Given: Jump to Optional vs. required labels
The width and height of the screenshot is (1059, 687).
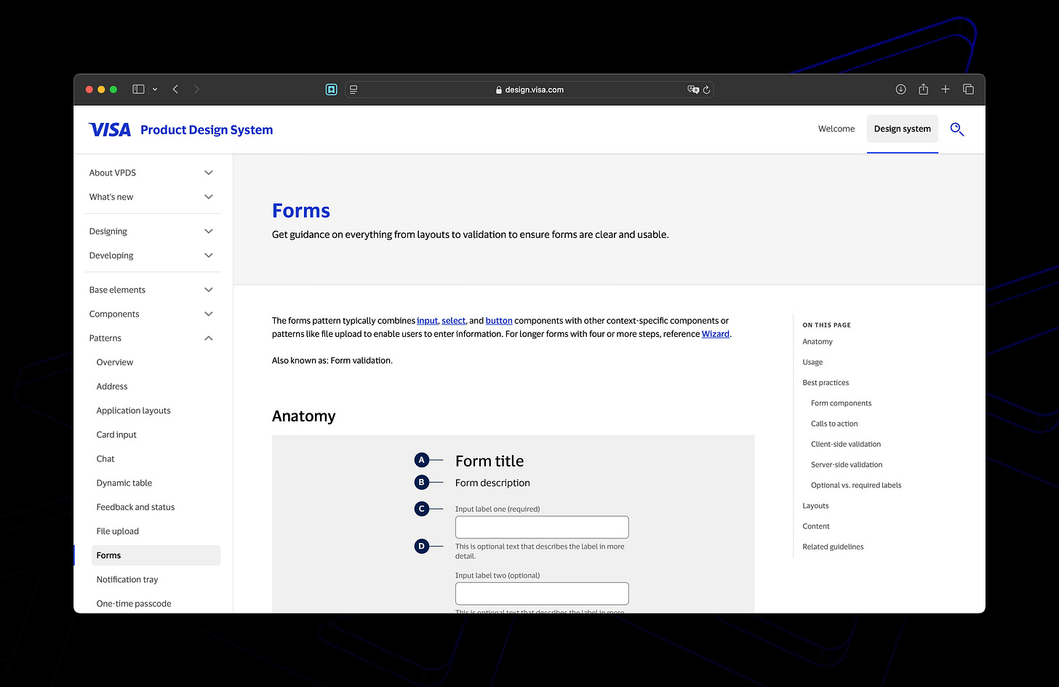Looking at the screenshot, I should 856,485.
